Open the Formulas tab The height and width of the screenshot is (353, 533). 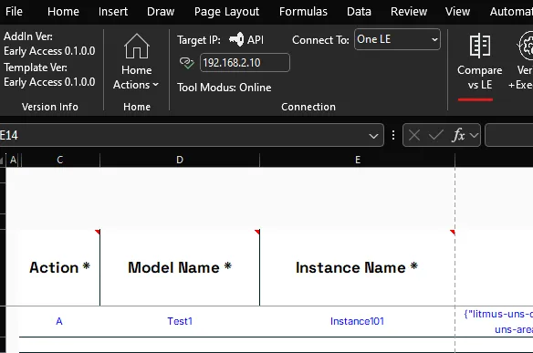[303, 12]
